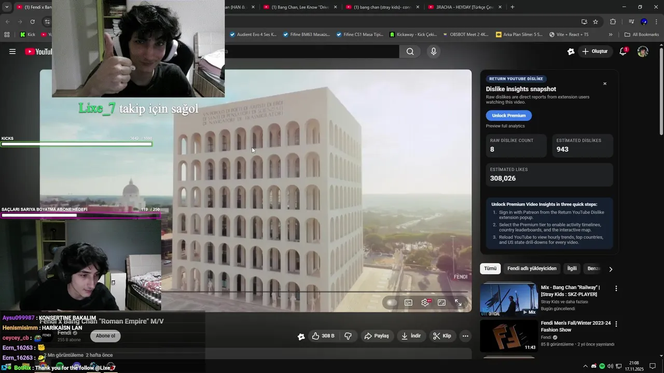The width and height of the screenshot is (664, 373).
Task: Like the video with 308 B button
Action: (323, 336)
